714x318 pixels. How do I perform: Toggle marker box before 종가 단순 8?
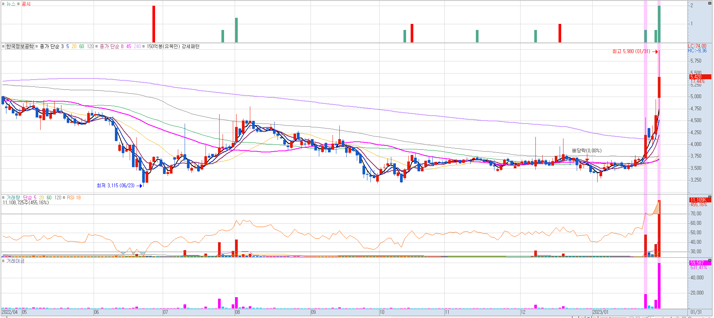[x=97, y=47]
